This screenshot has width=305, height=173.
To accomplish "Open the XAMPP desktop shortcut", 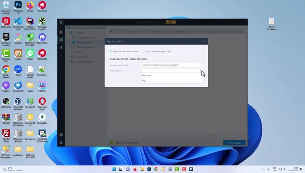I will point(18,54).
